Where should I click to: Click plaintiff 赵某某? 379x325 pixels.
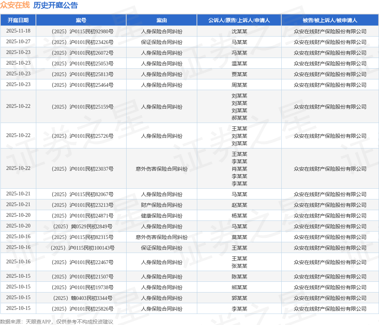click(x=239, y=205)
